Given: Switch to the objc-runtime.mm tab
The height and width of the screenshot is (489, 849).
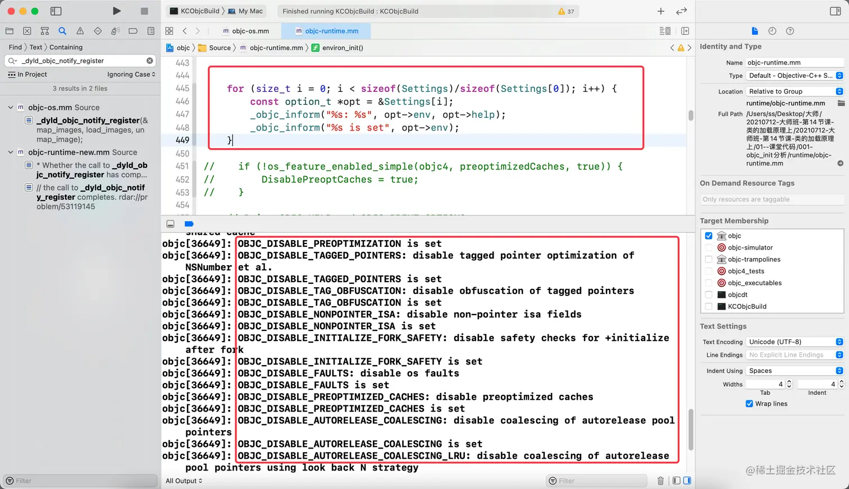Looking at the screenshot, I should (327, 31).
